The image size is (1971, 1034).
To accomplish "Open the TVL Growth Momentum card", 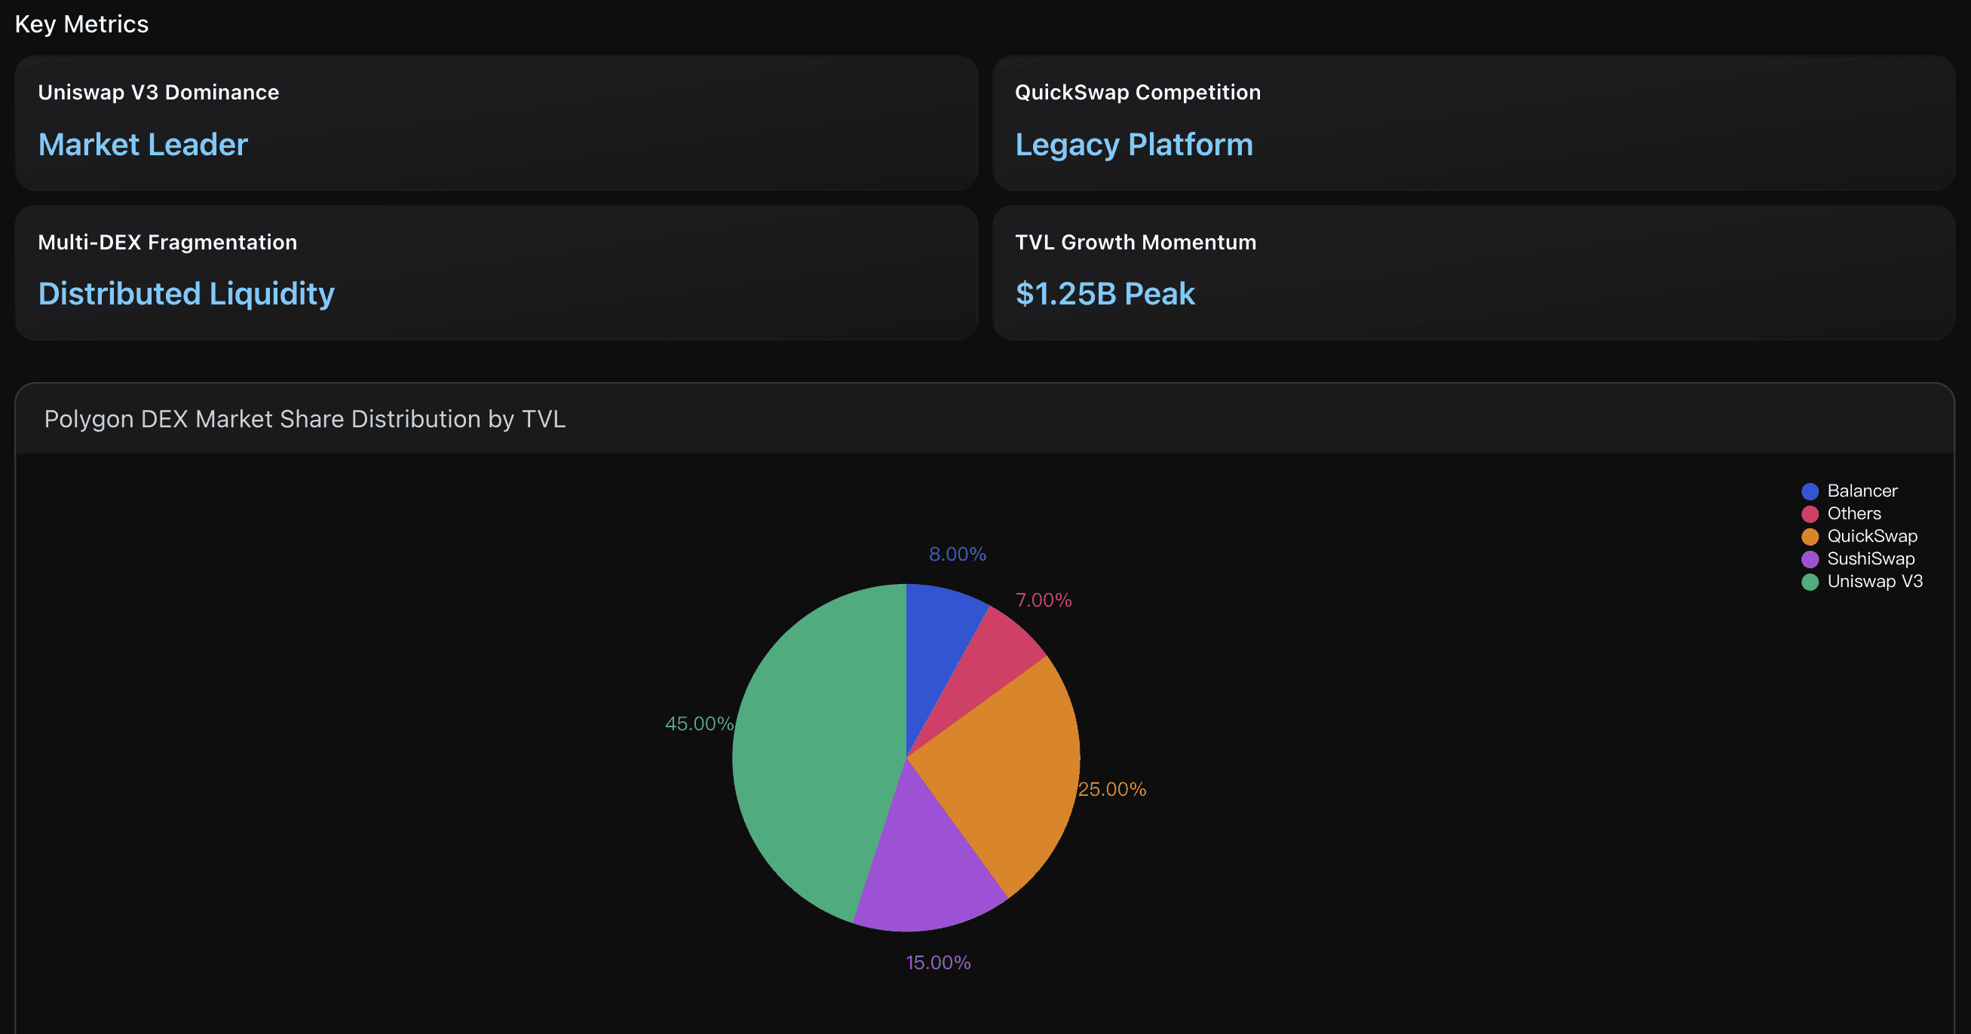I will coord(1473,273).
